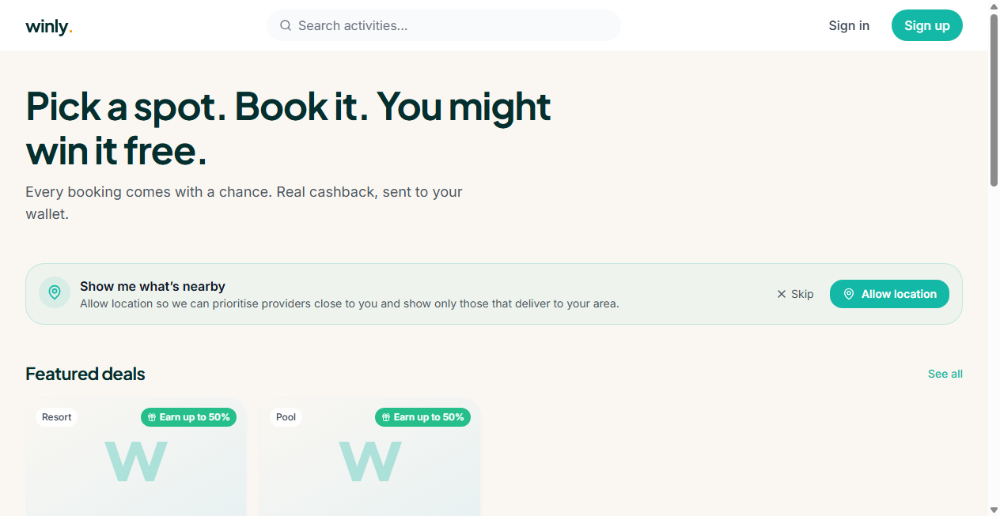Click the Sign up button

[927, 25]
